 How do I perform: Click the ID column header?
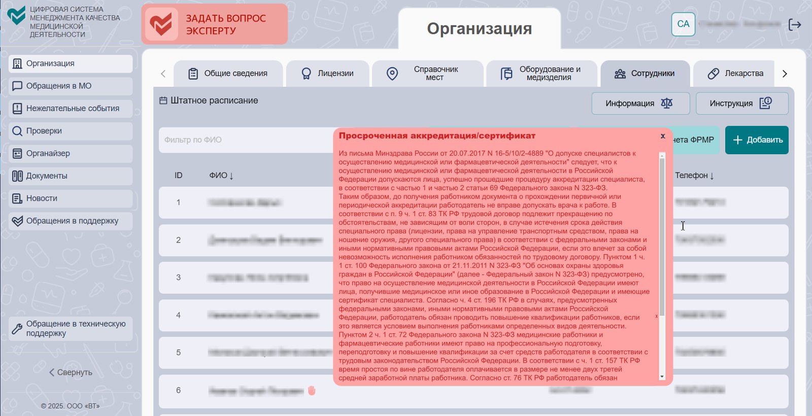(179, 176)
